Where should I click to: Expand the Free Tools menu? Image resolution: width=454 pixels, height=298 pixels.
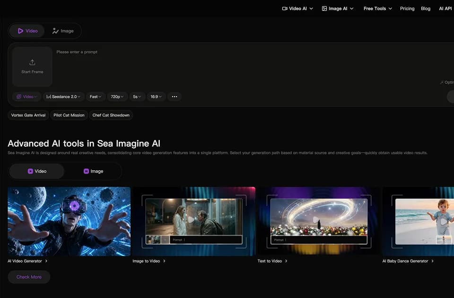(x=377, y=9)
